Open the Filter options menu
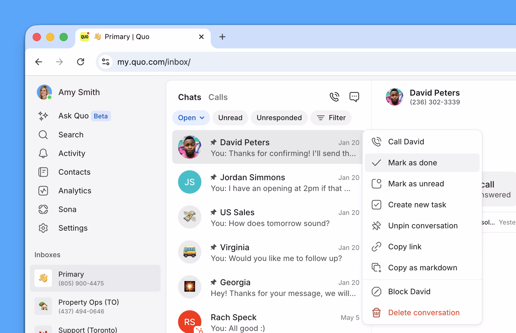Screen dimensions: 516x333 331,118
